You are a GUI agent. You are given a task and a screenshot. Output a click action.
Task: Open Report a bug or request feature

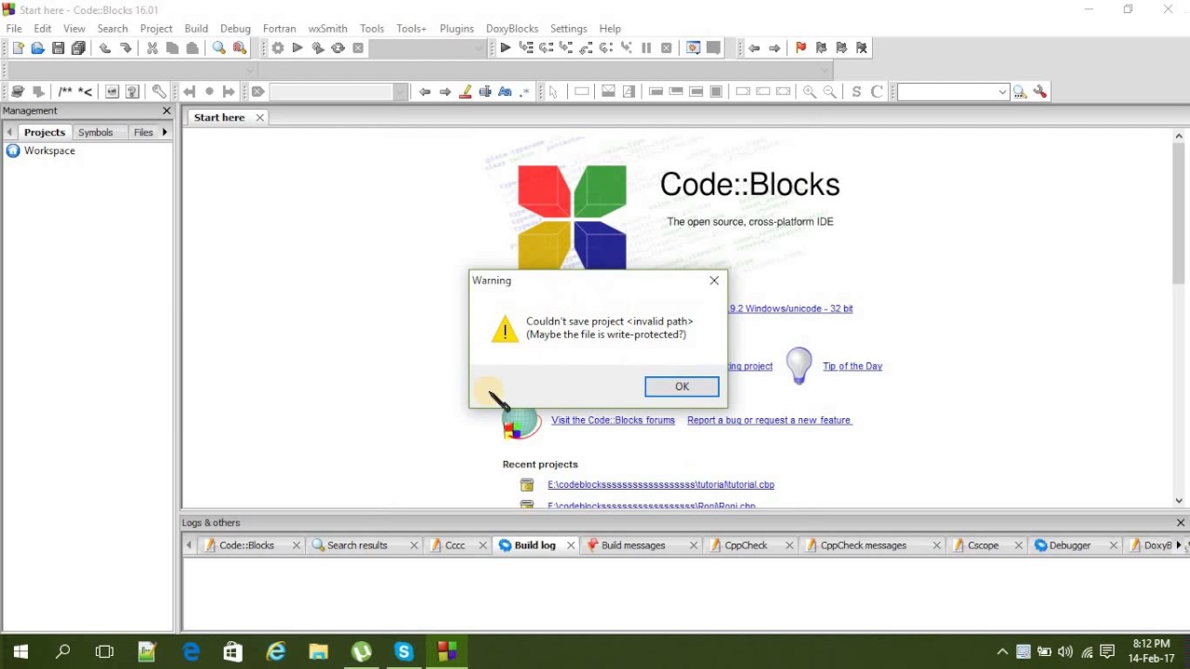(769, 420)
